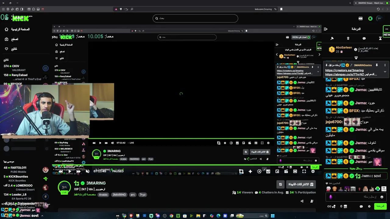This screenshot has height=219, width=390.
Task: Open chat three-dots options menu
Action: pyautogui.click(x=387, y=29)
